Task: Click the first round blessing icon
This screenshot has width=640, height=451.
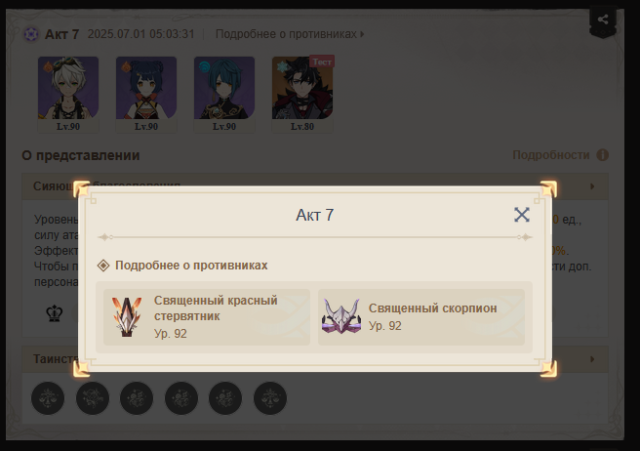Action: 48,398
